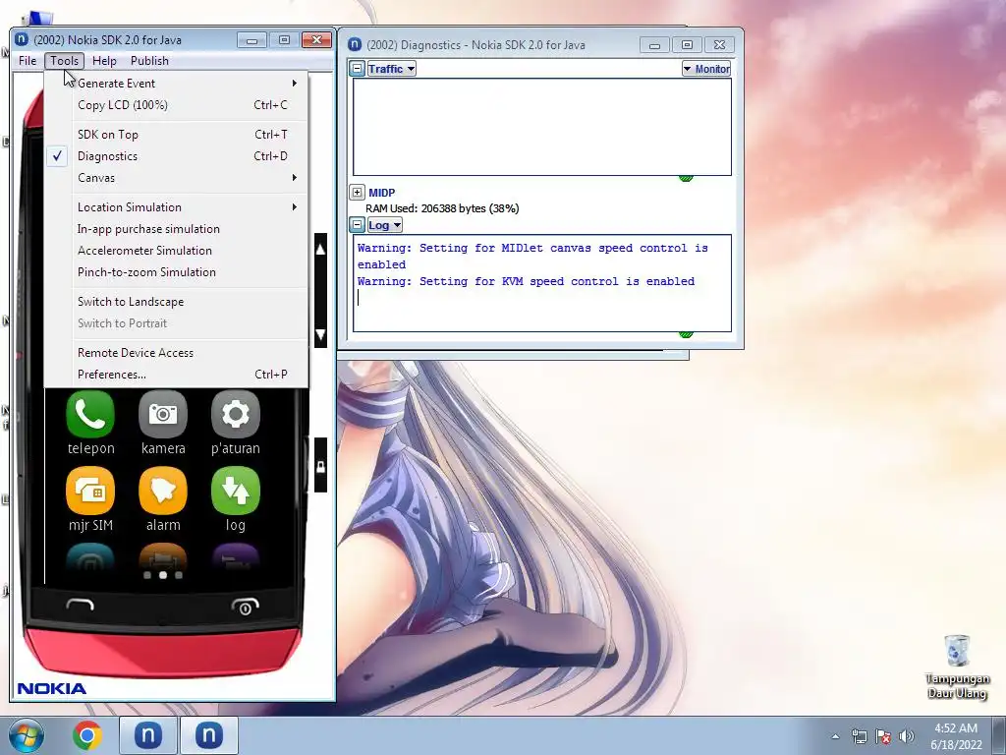Open the Windows Start button
Screen dimensions: 1006x755
(x=27, y=735)
